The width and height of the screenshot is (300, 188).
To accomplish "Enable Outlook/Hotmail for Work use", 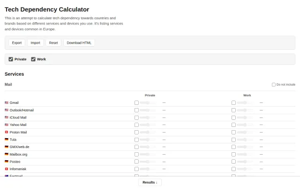I will [x=233, y=110].
